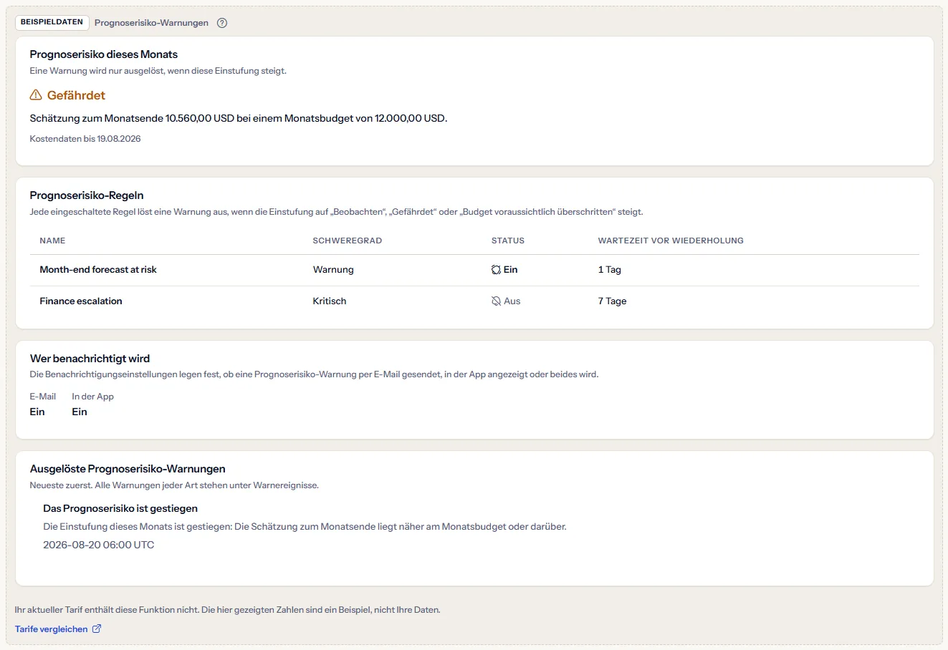Click the BEISPIELDATEN badge
The height and width of the screenshot is (650, 948).
52,22
